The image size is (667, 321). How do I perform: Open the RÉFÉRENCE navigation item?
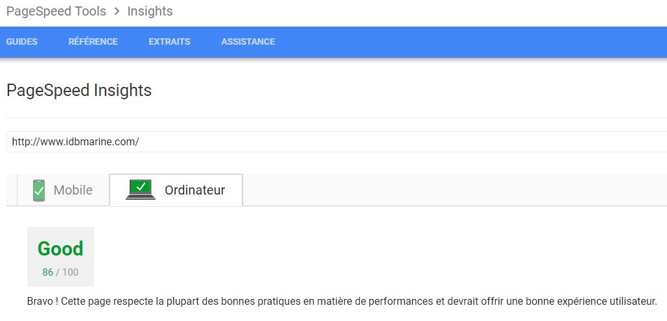(93, 42)
